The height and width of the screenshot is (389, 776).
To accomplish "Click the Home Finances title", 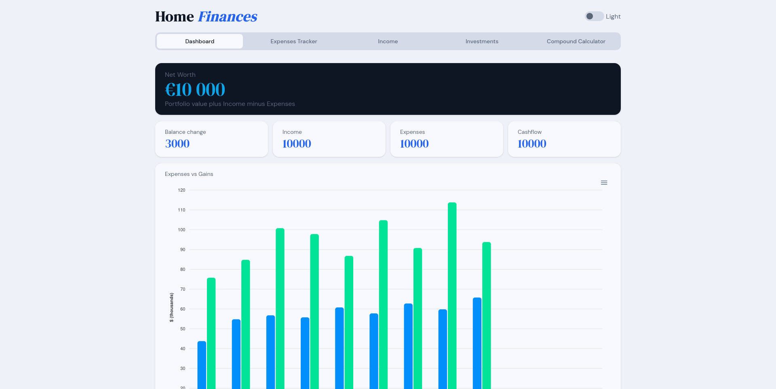I will tap(206, 17).
